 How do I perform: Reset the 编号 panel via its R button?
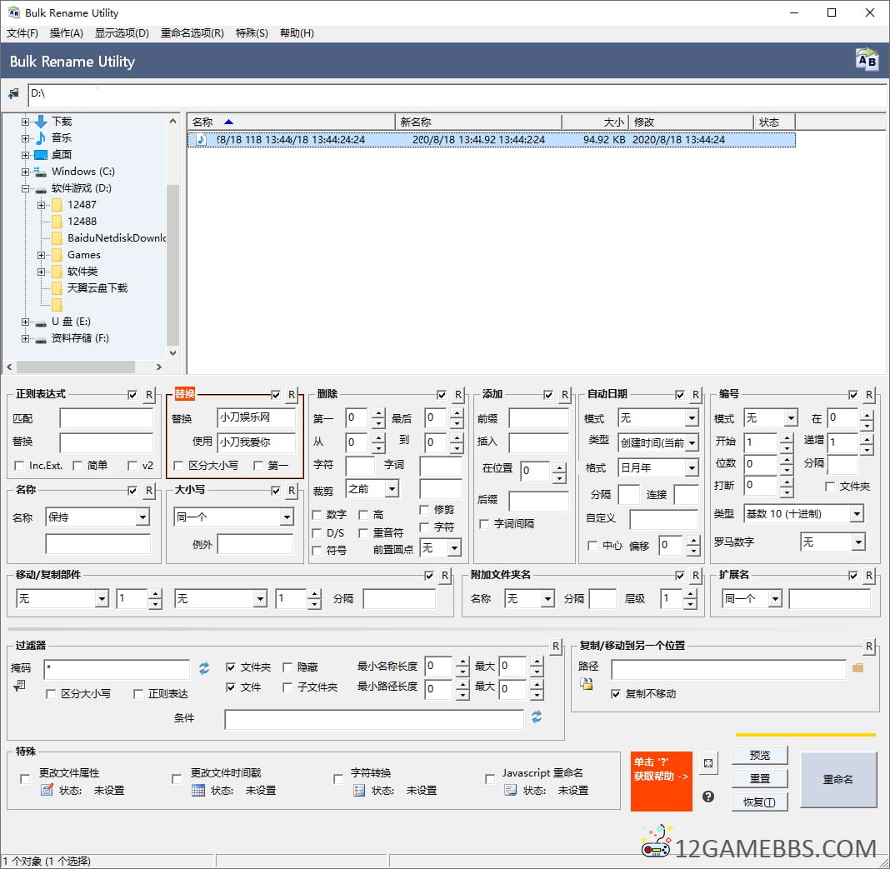[x=868, y=394]
